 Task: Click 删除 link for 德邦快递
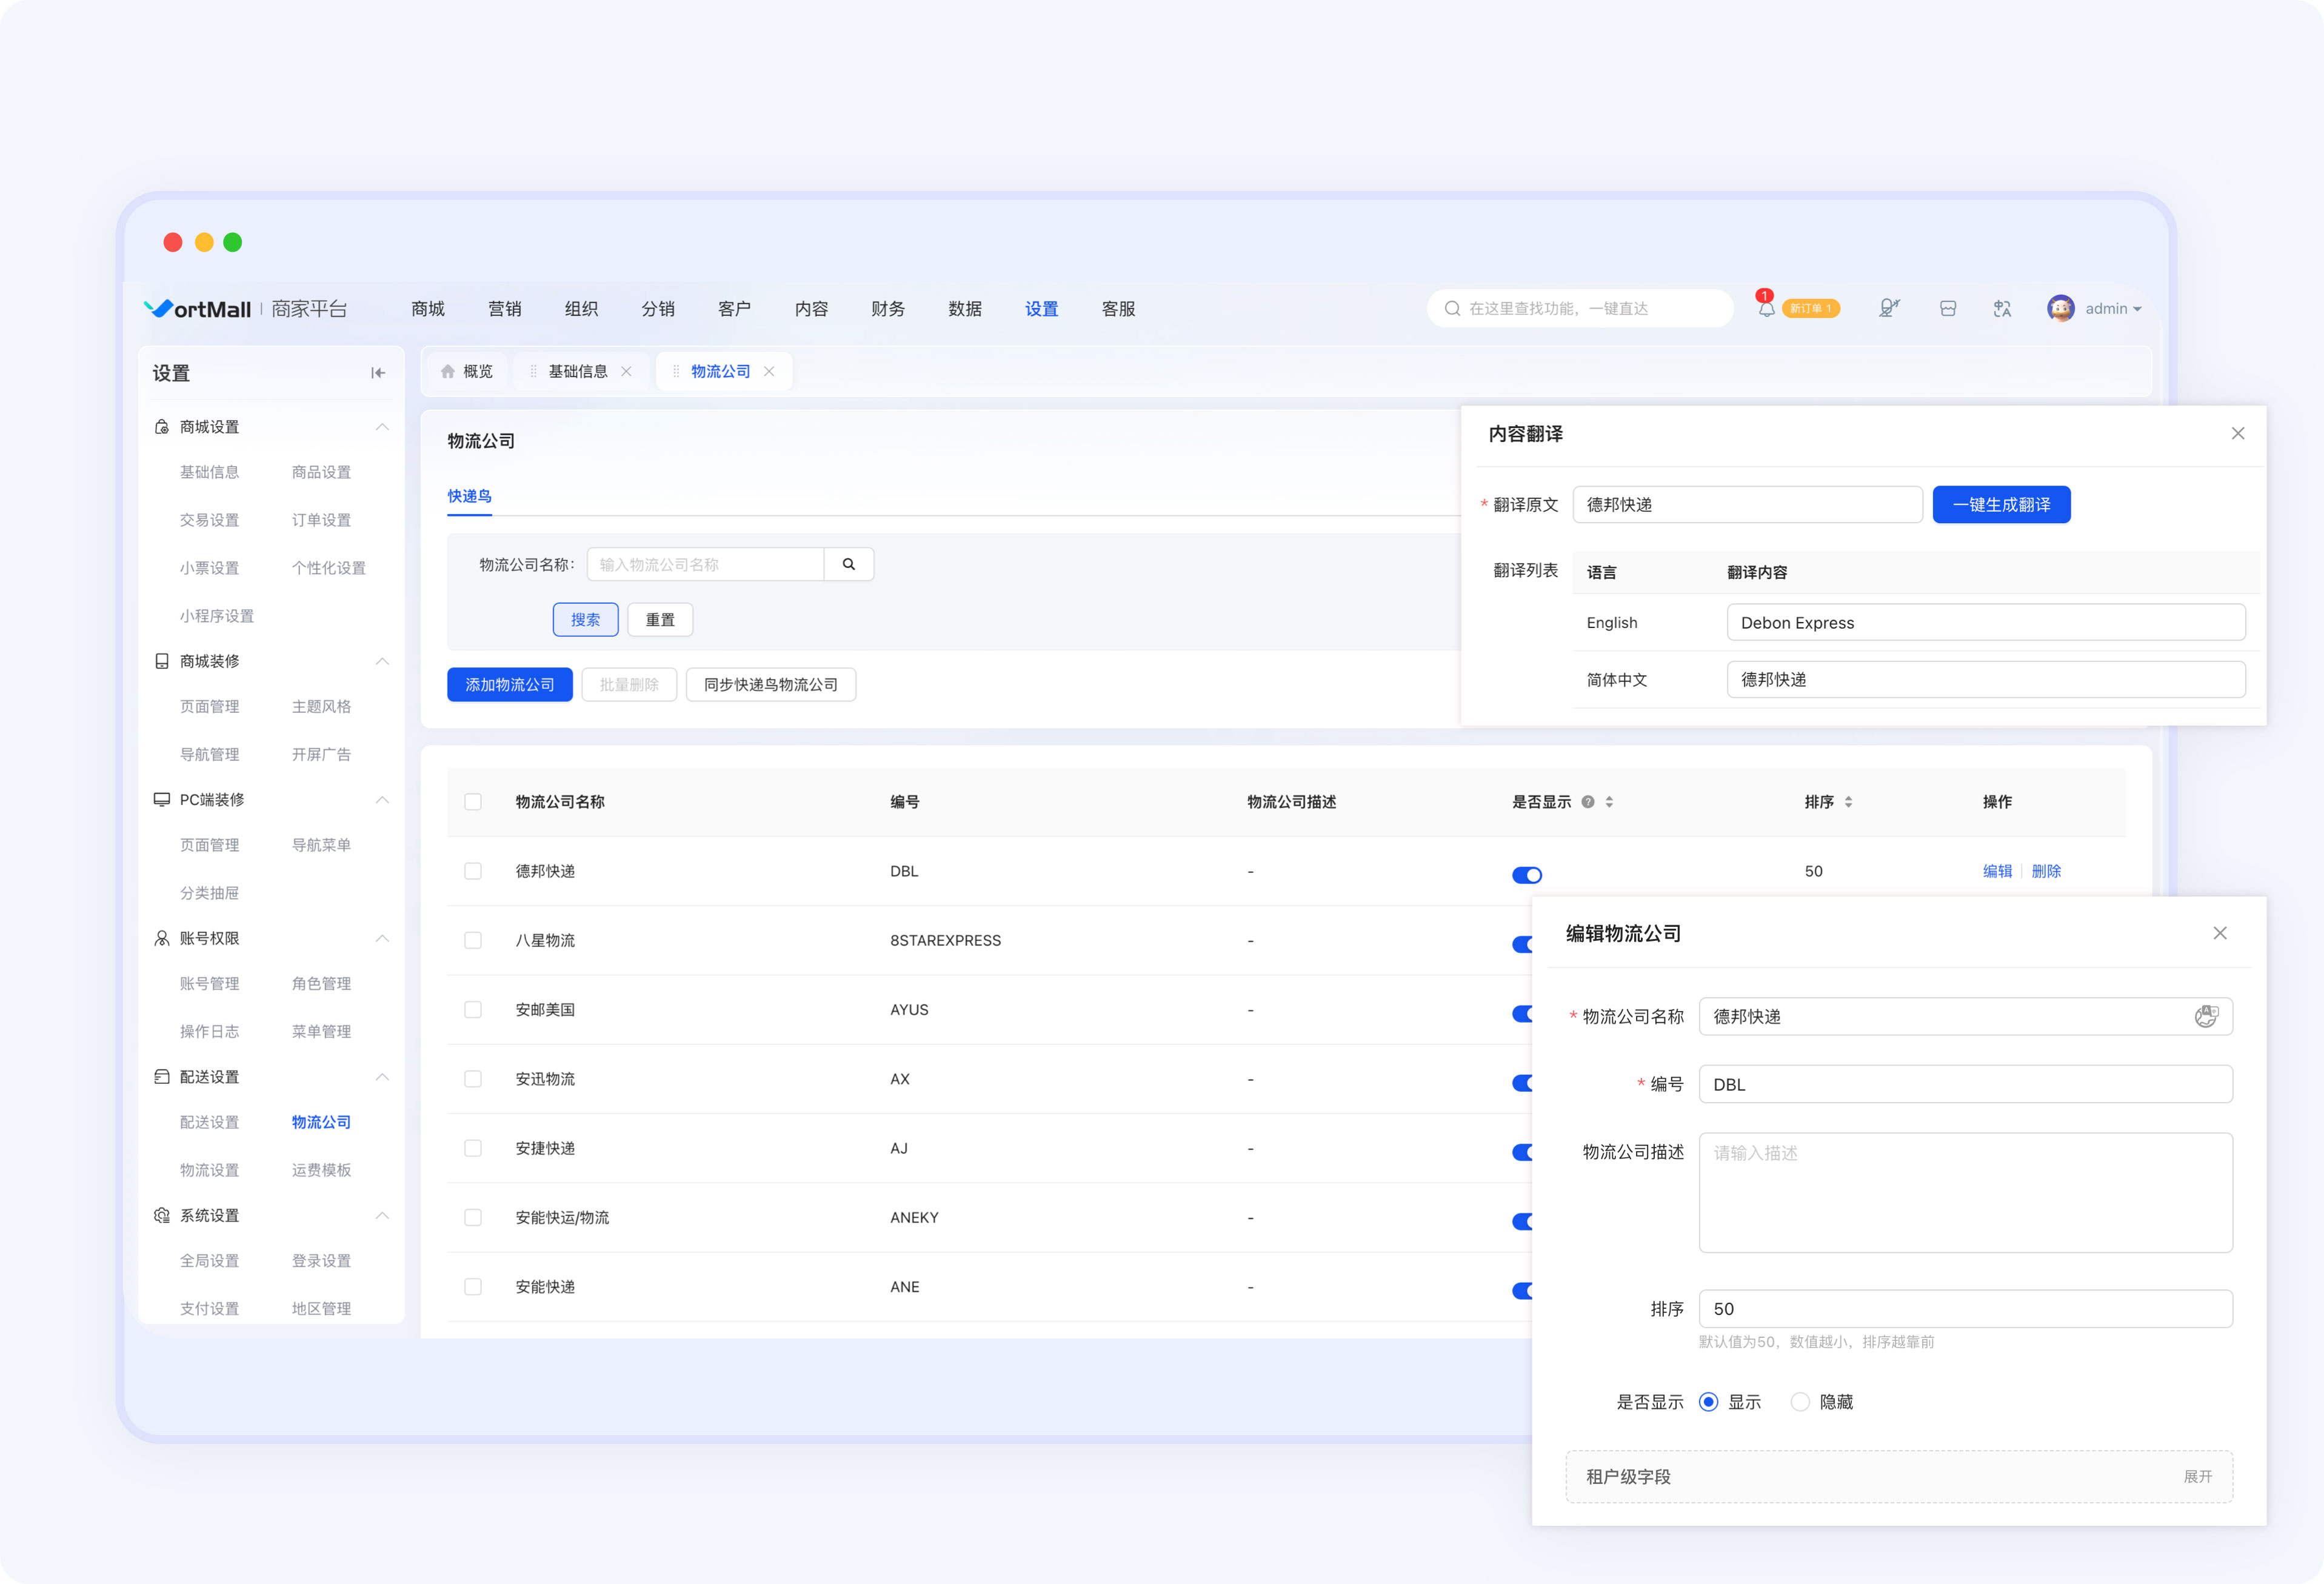tap(2046, 871)
